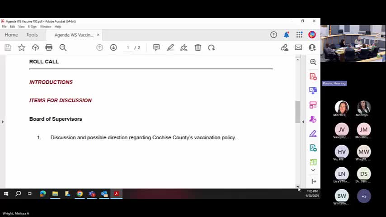Click the Print icon
This screenshot has width=386, height=217.
click(x=49, y=47)
